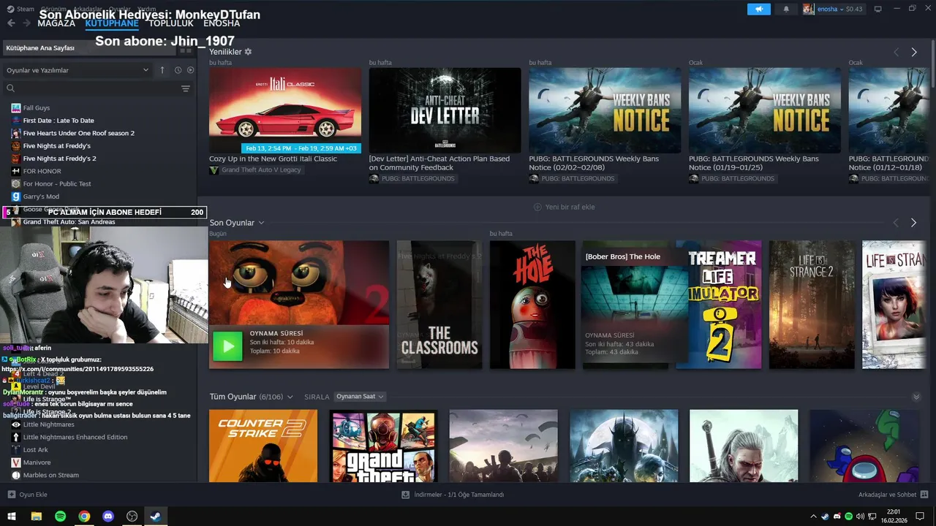Select FOR HONOR in the library list
936x526 pixels.
(42, 171)
